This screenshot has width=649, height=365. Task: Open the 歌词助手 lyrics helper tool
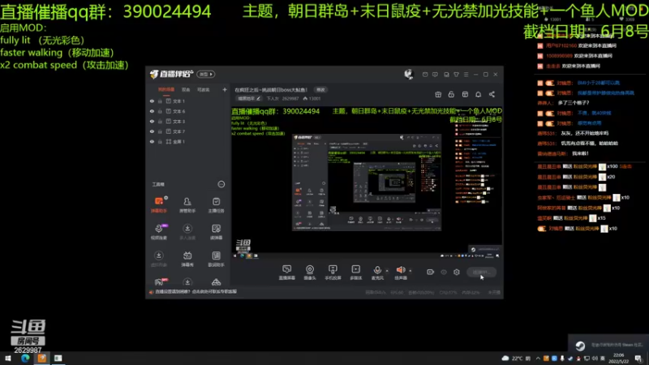[216, 258]
